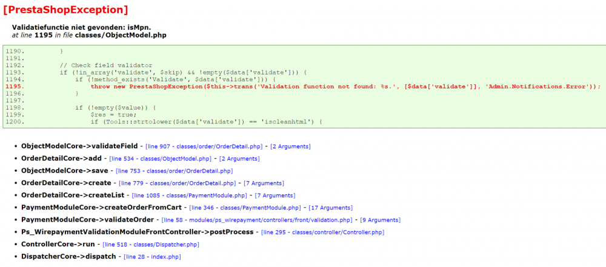606x267 pixels.
Task: Click the DispatcherCore->dispatch trace entry
Action: coord(68,257)
